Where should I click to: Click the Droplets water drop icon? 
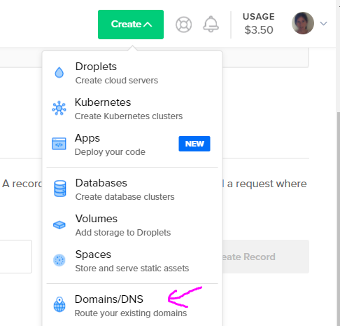[59, 72]
